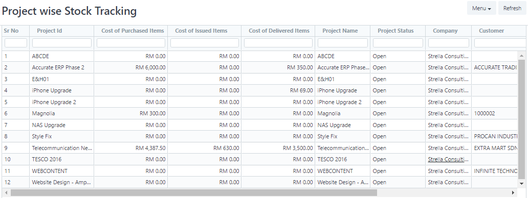Select the TESCO 2016 project id cell

tap(61, 159)
